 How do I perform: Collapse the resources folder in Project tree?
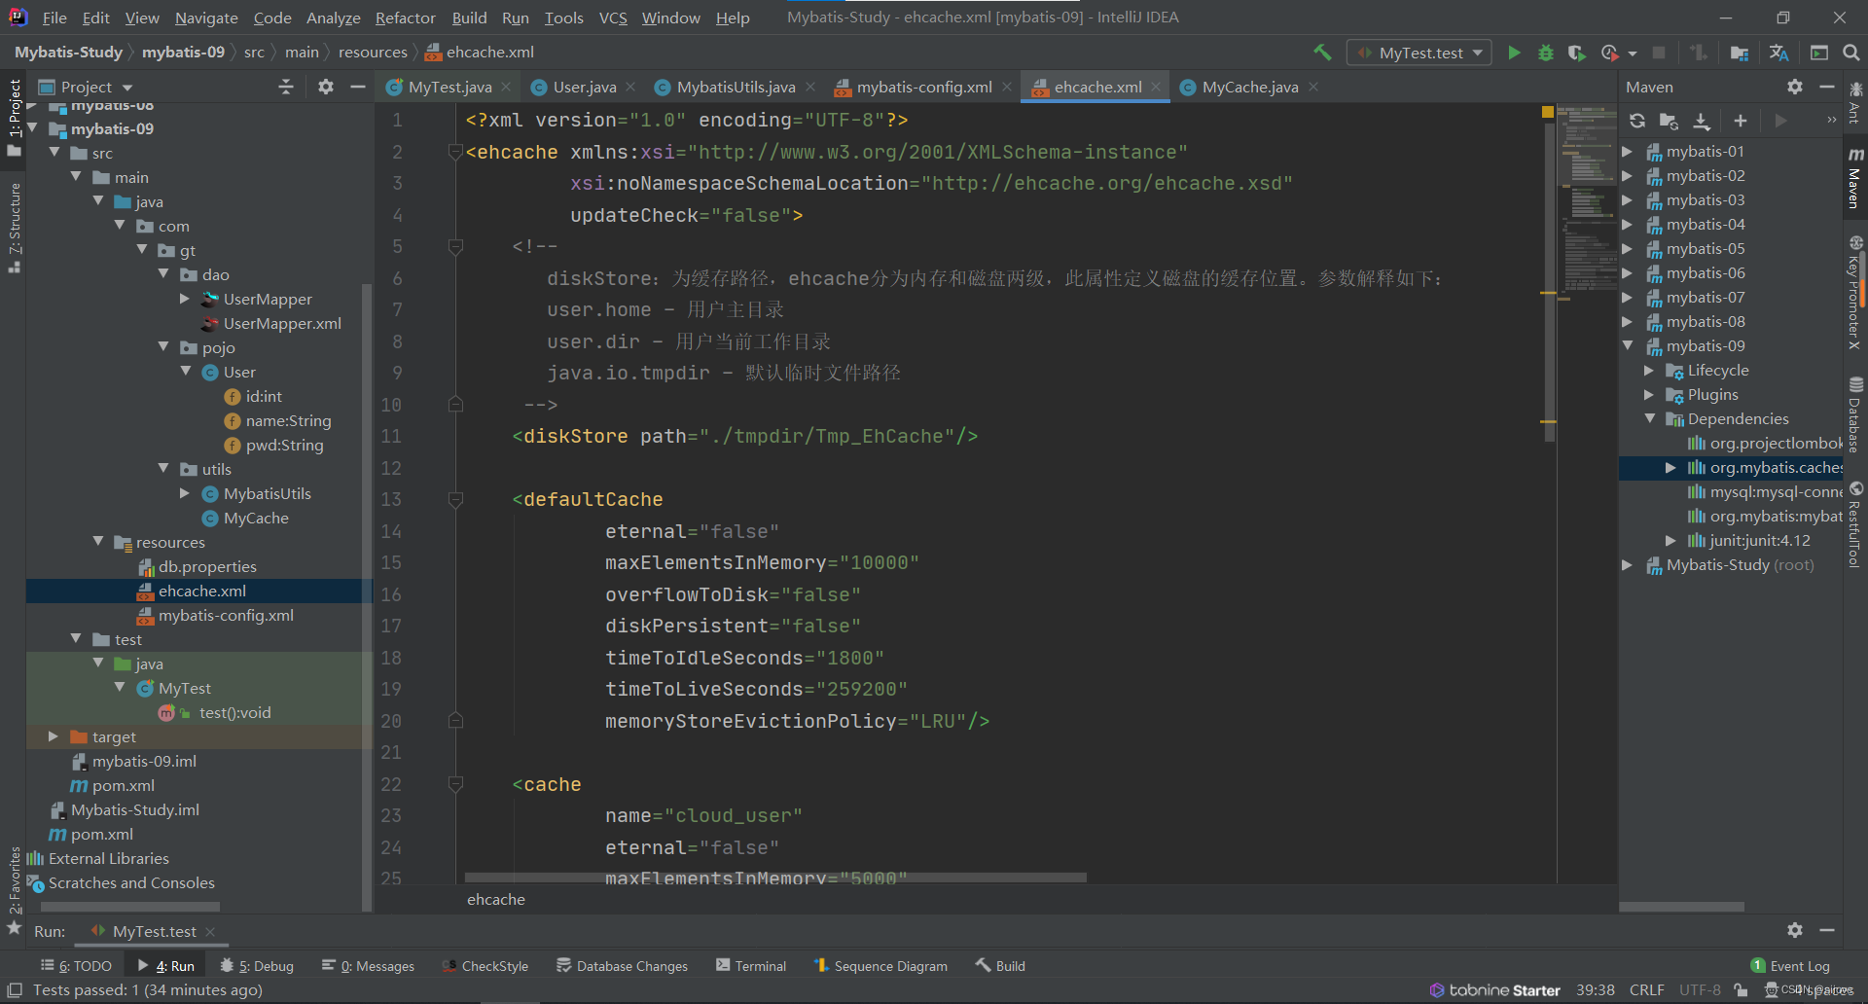click(x=98, y=542)
